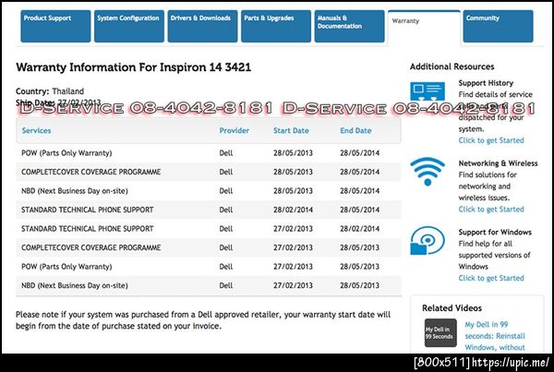This screenshot has height=372, width=554.
Task: Click to get Started under Support History
Action: [x=491, y=140]
